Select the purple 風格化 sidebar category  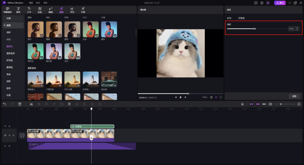[x=9, y=46]
